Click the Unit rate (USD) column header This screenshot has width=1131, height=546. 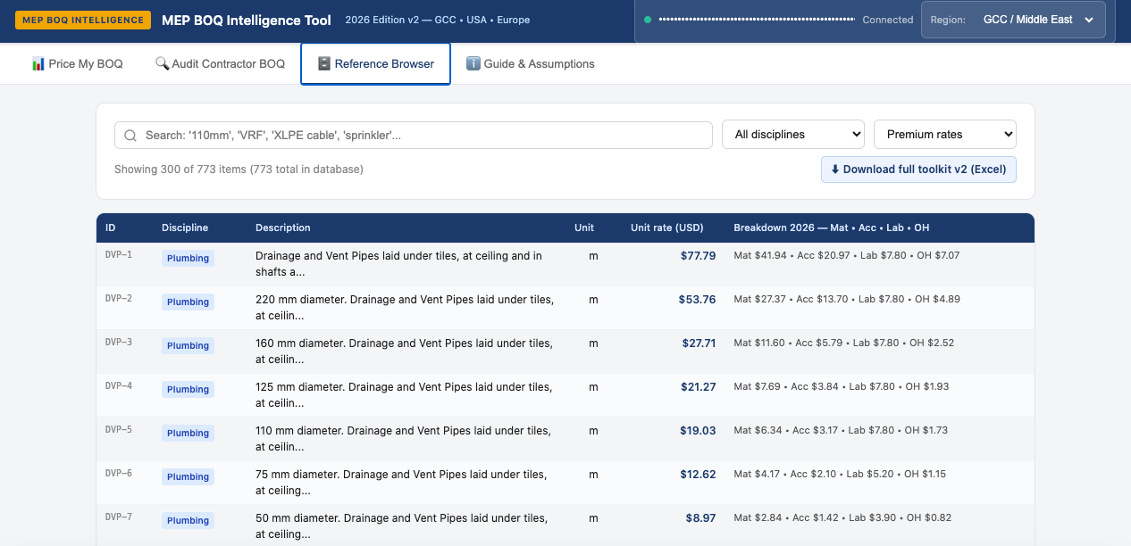click(666, 227)
